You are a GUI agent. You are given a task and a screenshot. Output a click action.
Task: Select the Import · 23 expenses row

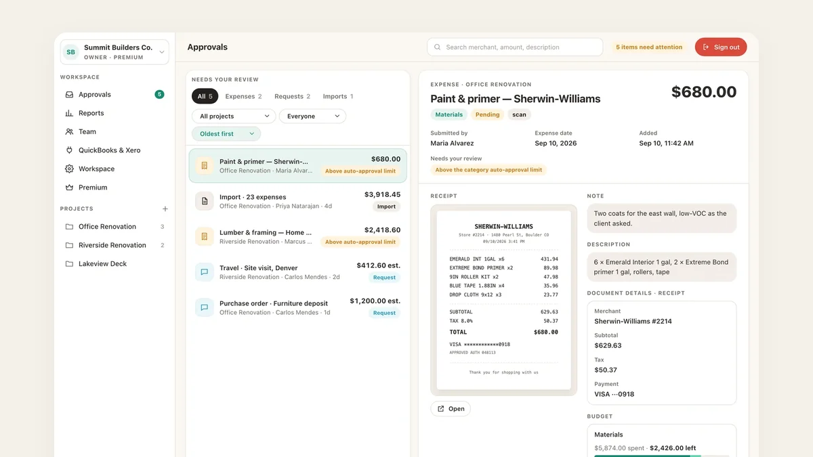click(298, 201)
